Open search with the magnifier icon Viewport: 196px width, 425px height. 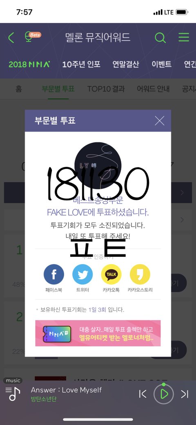click(160, 37)
